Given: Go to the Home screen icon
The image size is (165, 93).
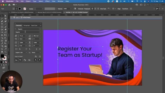Looking at the screenshot, I should (9, 5).
